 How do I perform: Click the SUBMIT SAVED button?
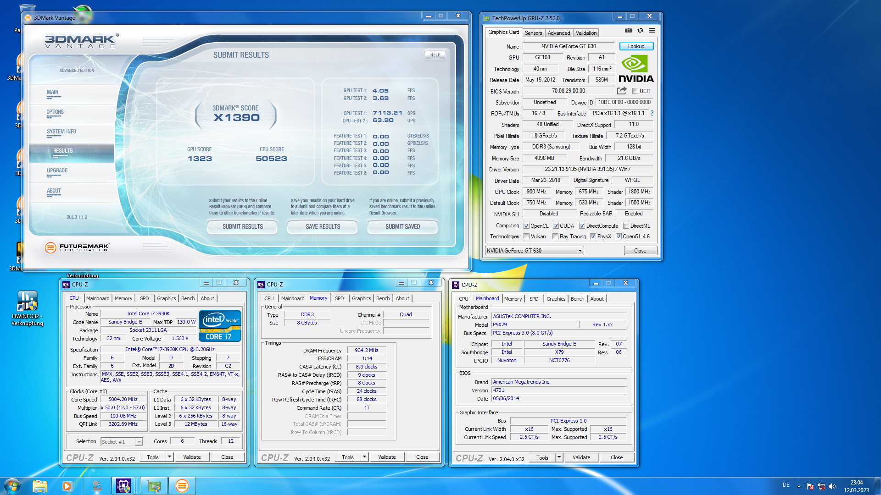coord(402,227)
